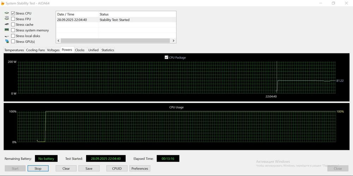
Task: Toggle the CPU Package graph checkbox
Action: point(167,57)
